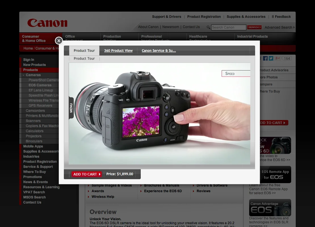Collapse the Cameras category in the sidebar
The image size is (315, 227).
pyautogui.click(x=23, y=75)
